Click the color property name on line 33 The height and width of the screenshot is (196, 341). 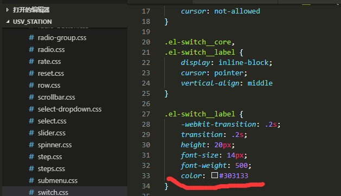[x=191, y=176]
